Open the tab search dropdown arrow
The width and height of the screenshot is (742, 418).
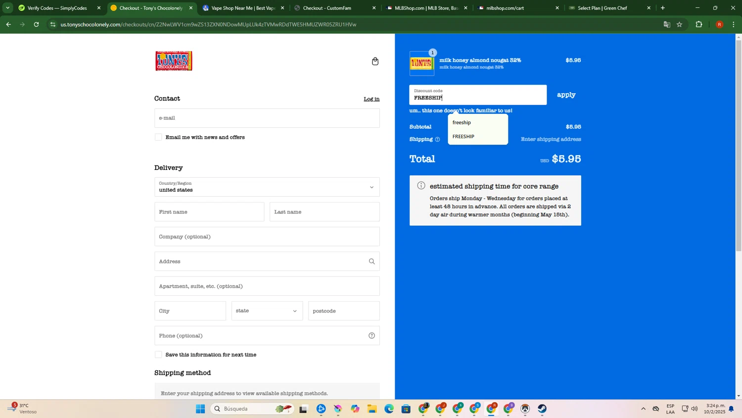click(7, 8)
